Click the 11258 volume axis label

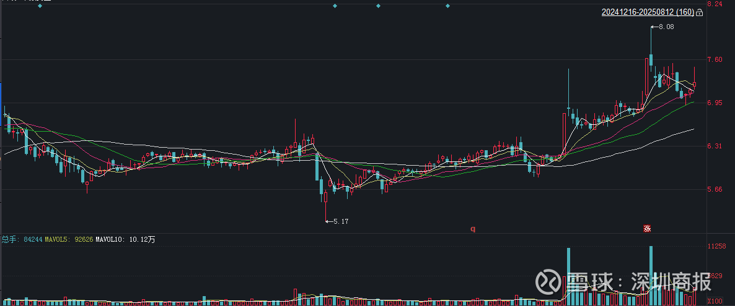coord(716,246)
